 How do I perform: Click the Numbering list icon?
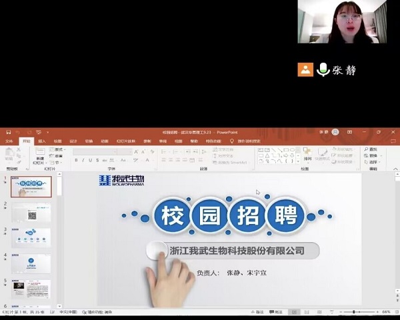[176, 152]
